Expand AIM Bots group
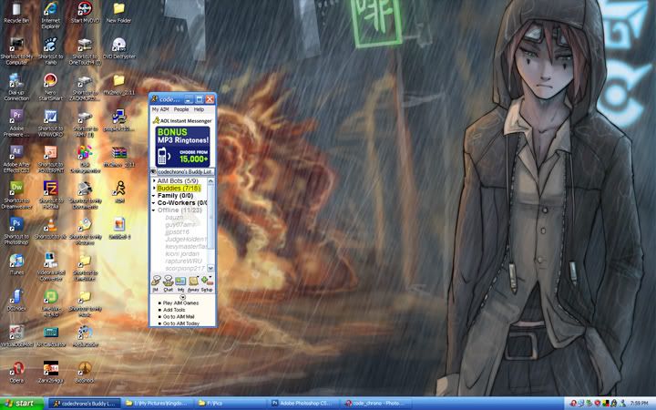656x410 pixels. (154, 180)
